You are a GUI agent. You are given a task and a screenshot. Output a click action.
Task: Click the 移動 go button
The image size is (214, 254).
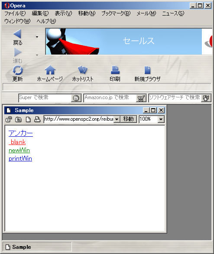(128, 119)
